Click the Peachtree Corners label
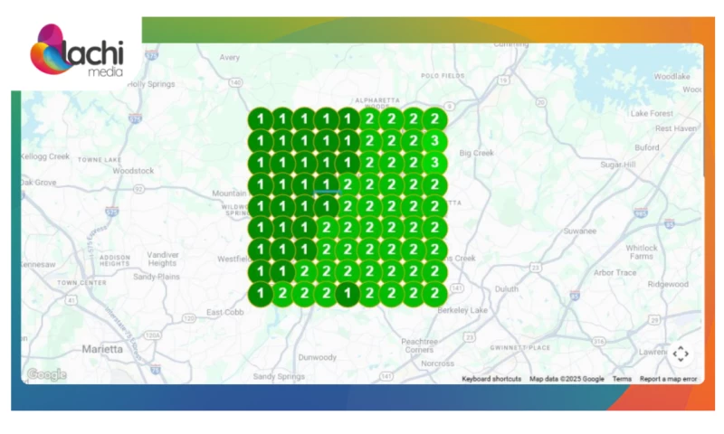724x434 pixels. 419,346
